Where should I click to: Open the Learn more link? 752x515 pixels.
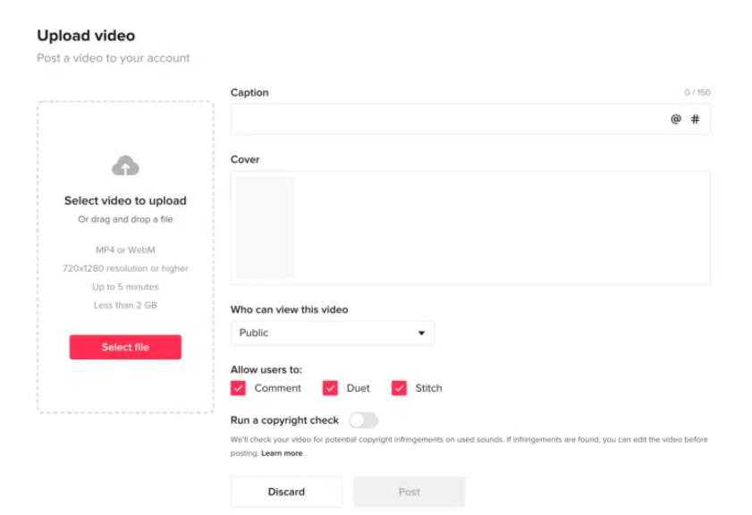click(282, 453)
